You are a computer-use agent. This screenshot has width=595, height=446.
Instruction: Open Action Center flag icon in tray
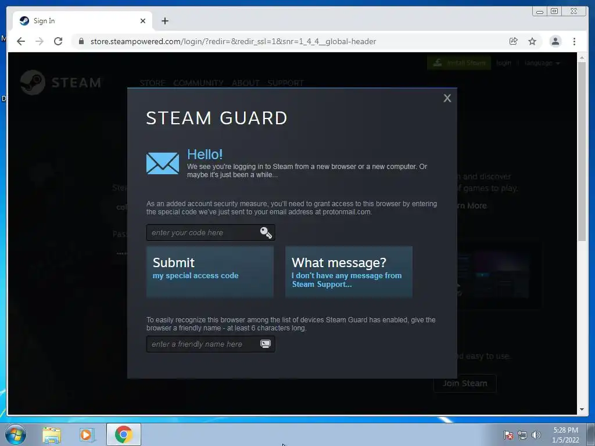point(508,435)
